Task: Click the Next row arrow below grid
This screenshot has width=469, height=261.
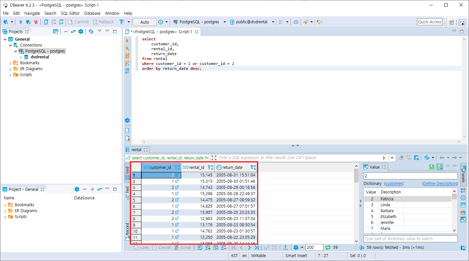Action: tap(249, 248)
